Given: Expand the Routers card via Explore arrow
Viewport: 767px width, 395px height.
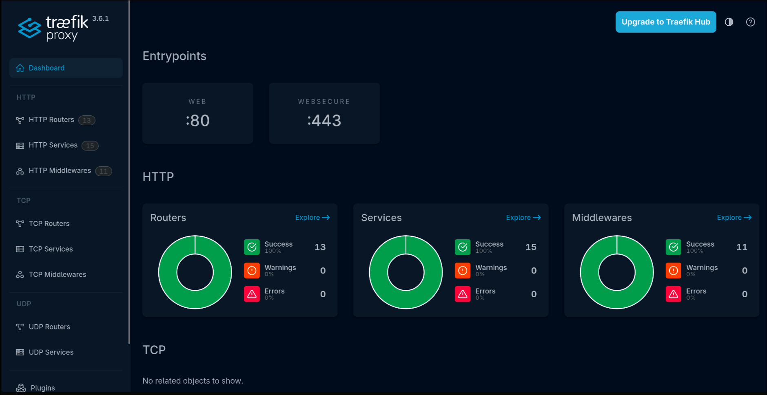Looking at the screenshot, I should click(312, 217).
